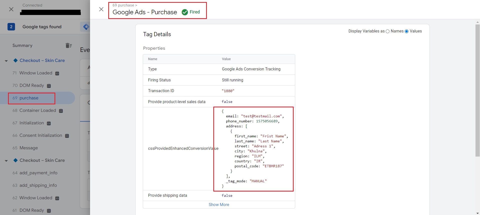Click Show More under tag properties
This screenshot has width=480, height=215.
tap(219, 205)
